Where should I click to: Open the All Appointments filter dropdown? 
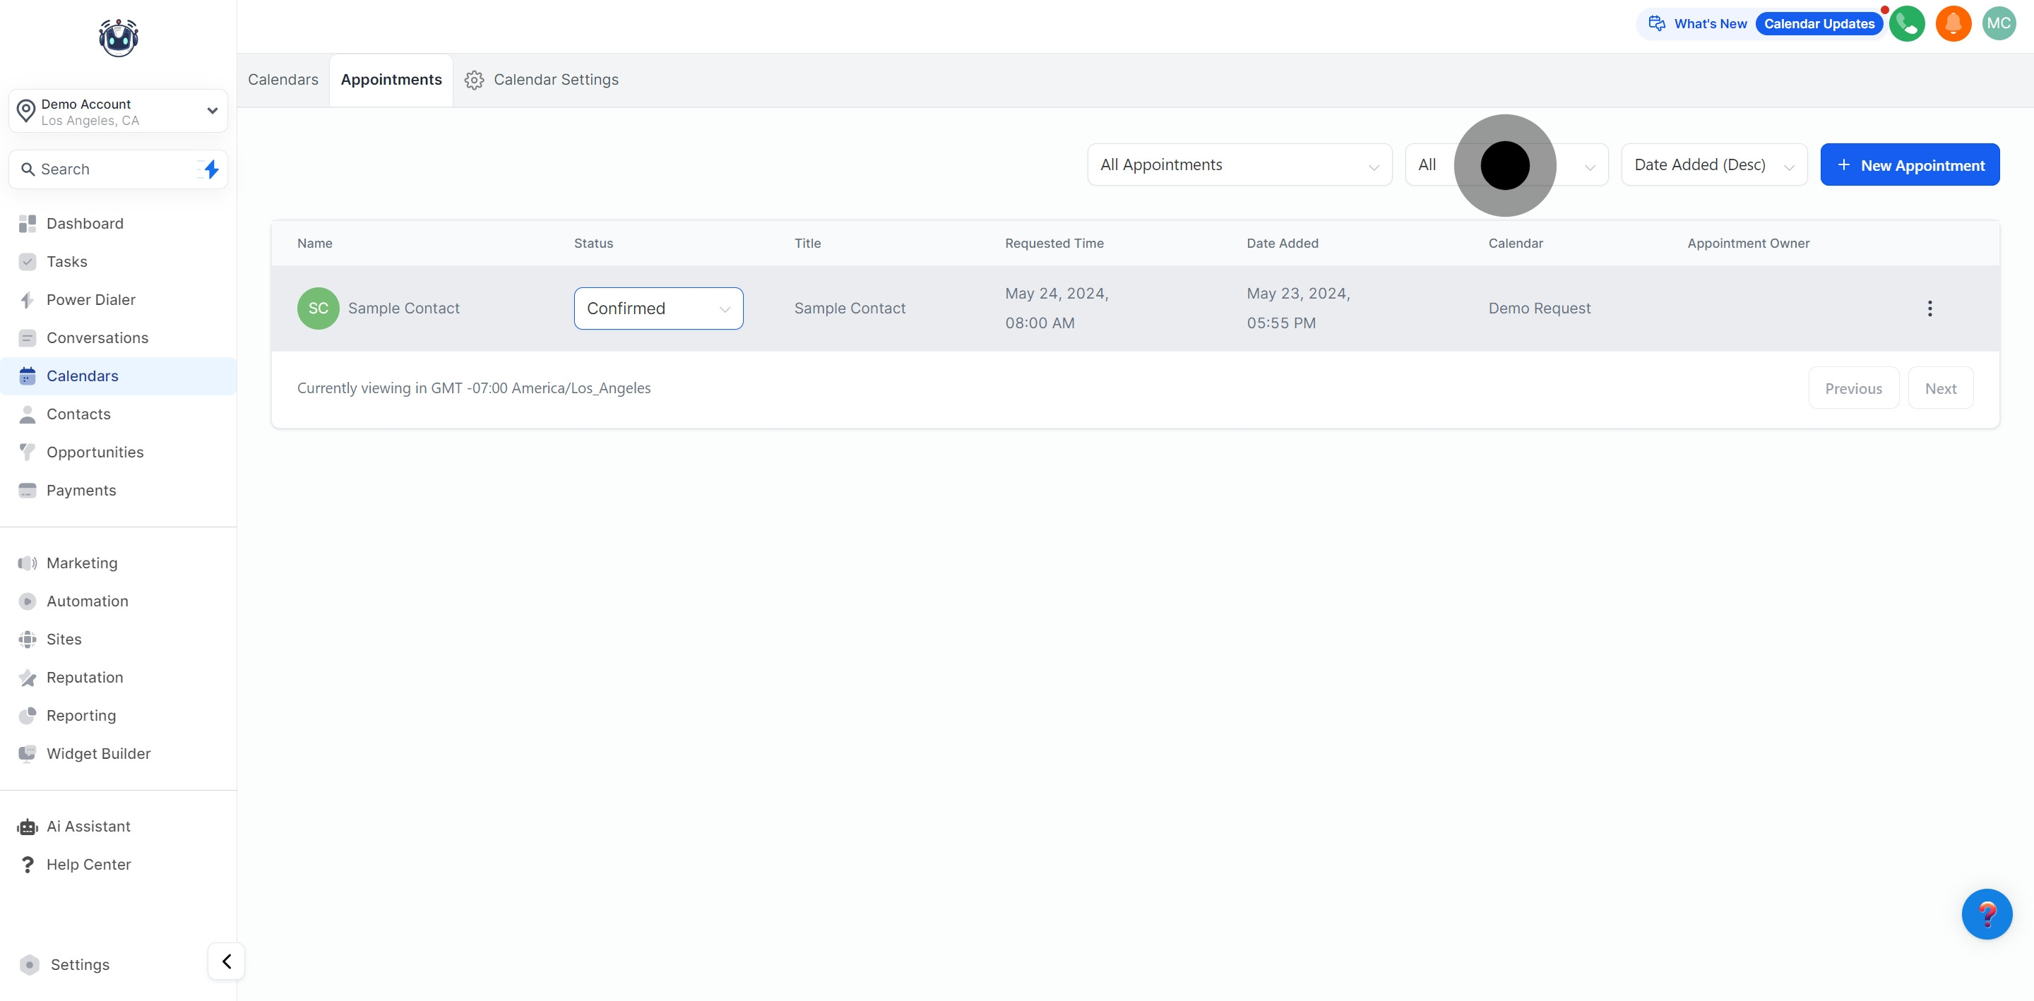point(1239,165)
